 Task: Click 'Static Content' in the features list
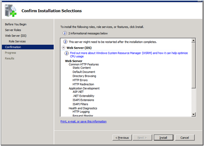[x=82, y=68]
